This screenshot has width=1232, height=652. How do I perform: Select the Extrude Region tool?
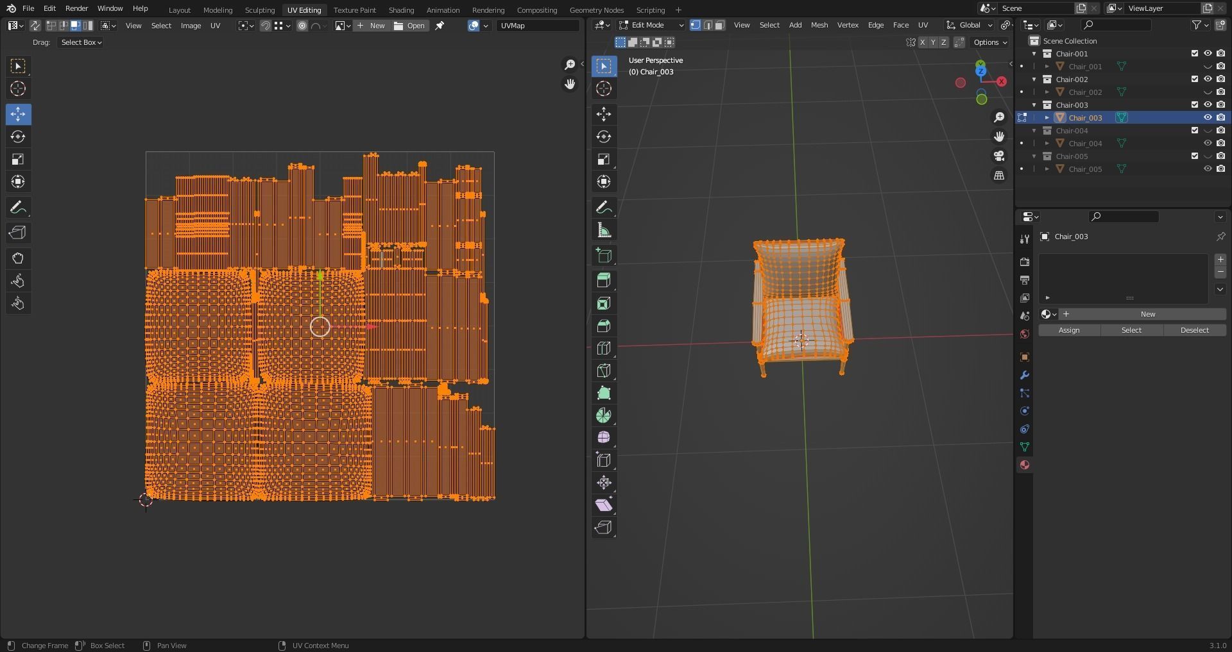604,280
